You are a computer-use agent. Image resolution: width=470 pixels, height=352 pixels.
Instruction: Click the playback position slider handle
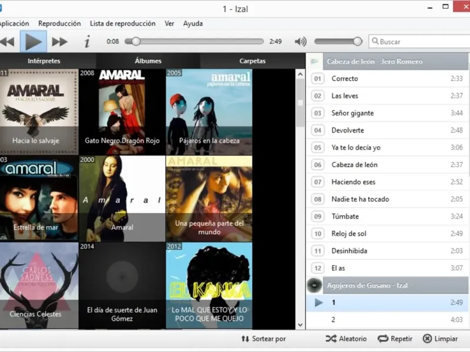[x=136, y=41]
